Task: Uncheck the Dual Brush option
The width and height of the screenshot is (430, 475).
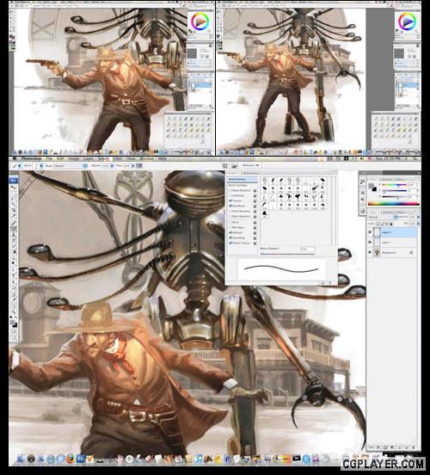Action: (230, 206)
